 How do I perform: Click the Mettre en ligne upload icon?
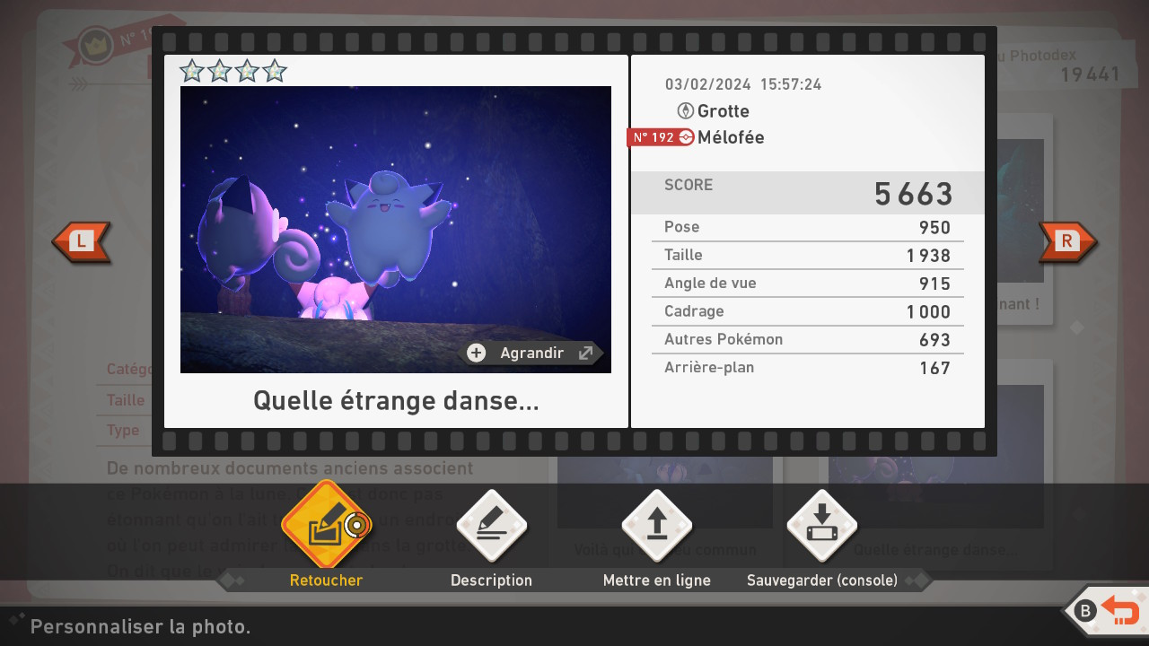point(657,526)
